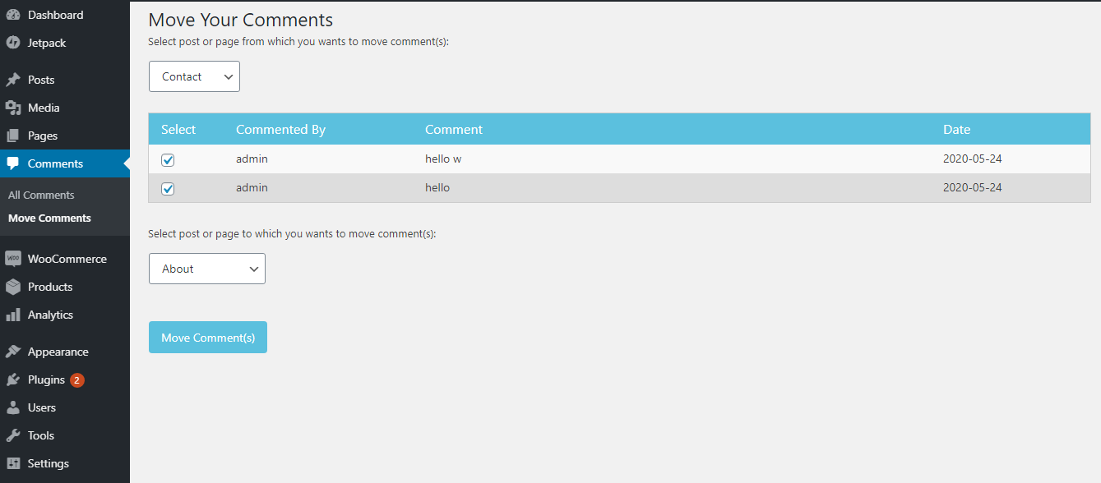1101x483 pixels.
Task: Open Jetpack menu item
Action: pos(65,43)
